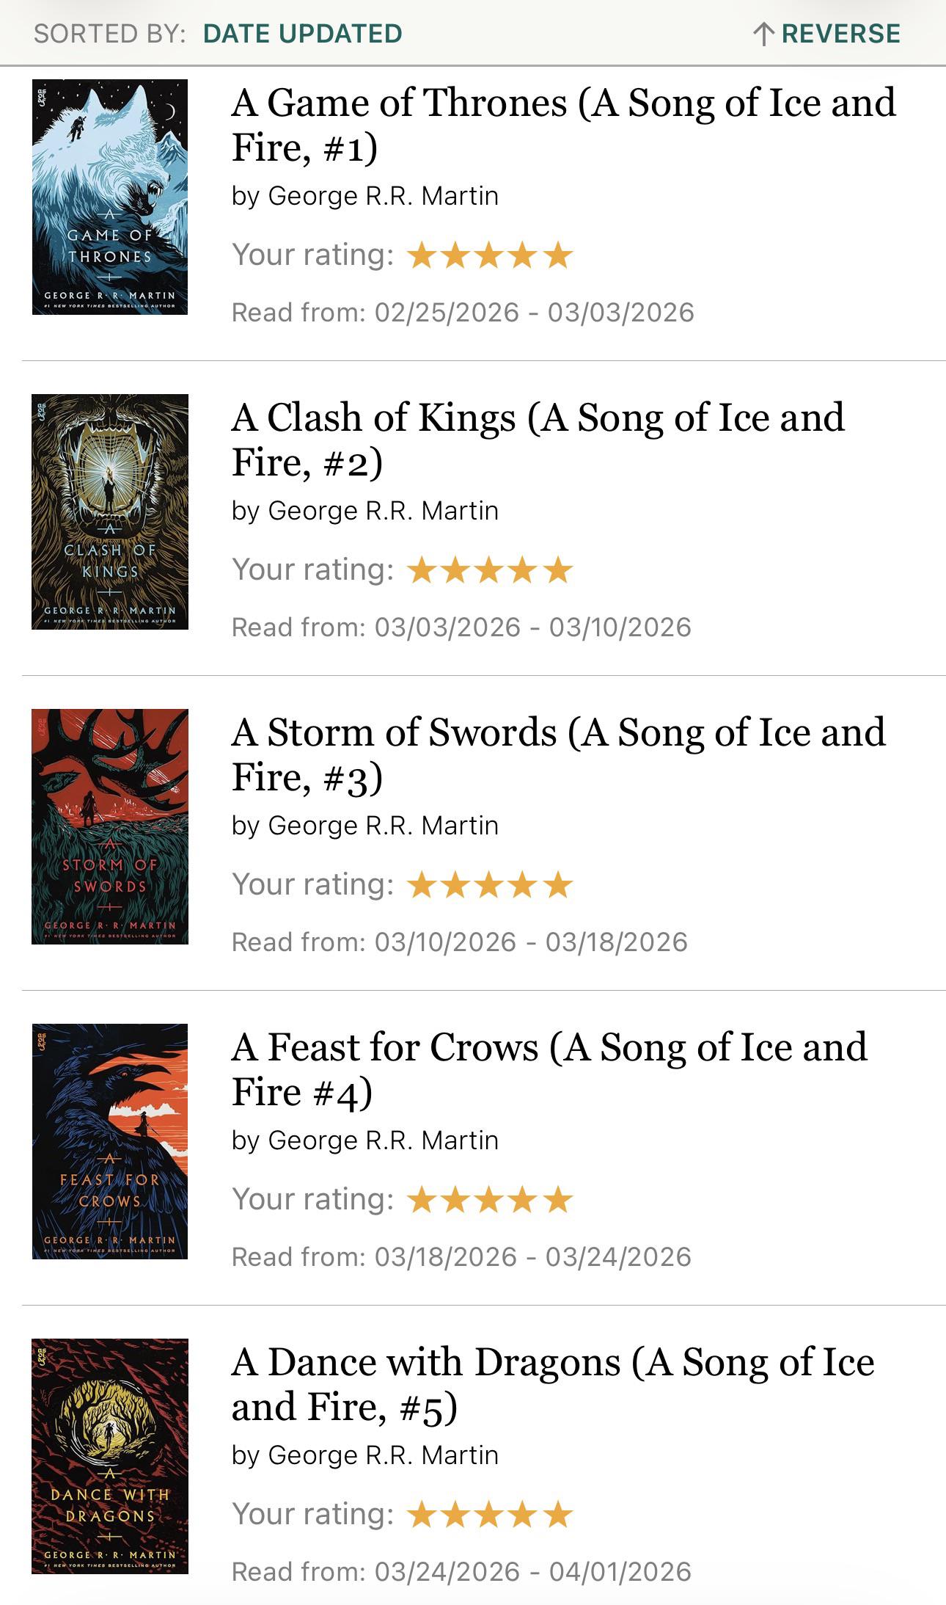Click the fifth star for A Game of Thrones
The image size is (946, 1605).
click(557, 256)
